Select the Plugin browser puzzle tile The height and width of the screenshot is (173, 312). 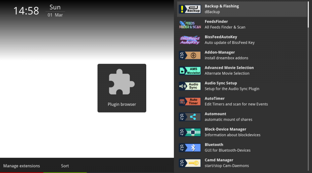click(x=122, y=88)
